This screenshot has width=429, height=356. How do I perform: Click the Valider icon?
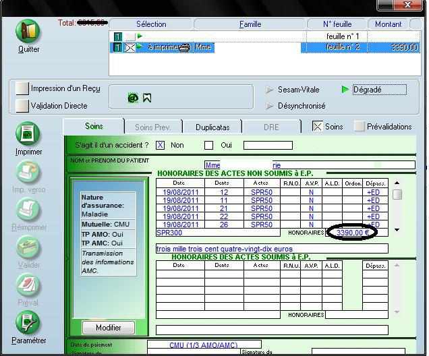[28, 247]
